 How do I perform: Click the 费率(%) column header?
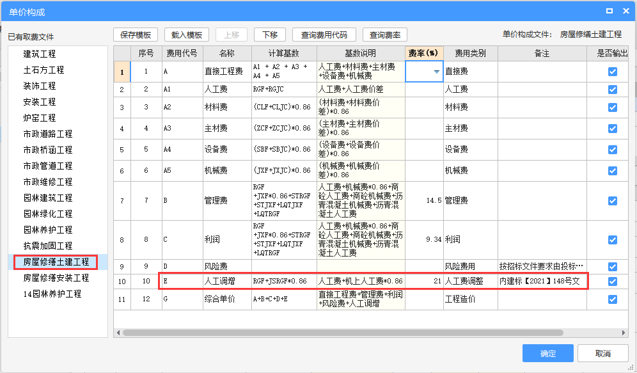click(424, 53)
